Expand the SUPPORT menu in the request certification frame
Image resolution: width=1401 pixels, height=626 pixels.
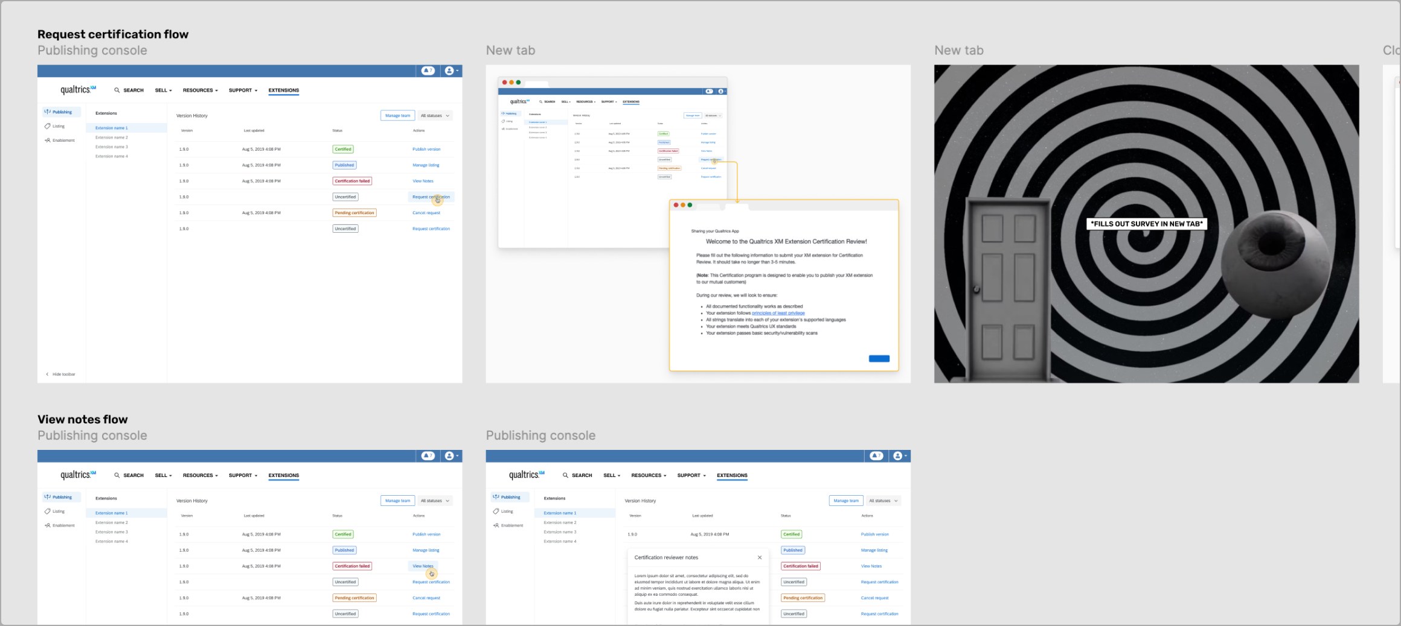pyautogui.click(x=243, y=90)
